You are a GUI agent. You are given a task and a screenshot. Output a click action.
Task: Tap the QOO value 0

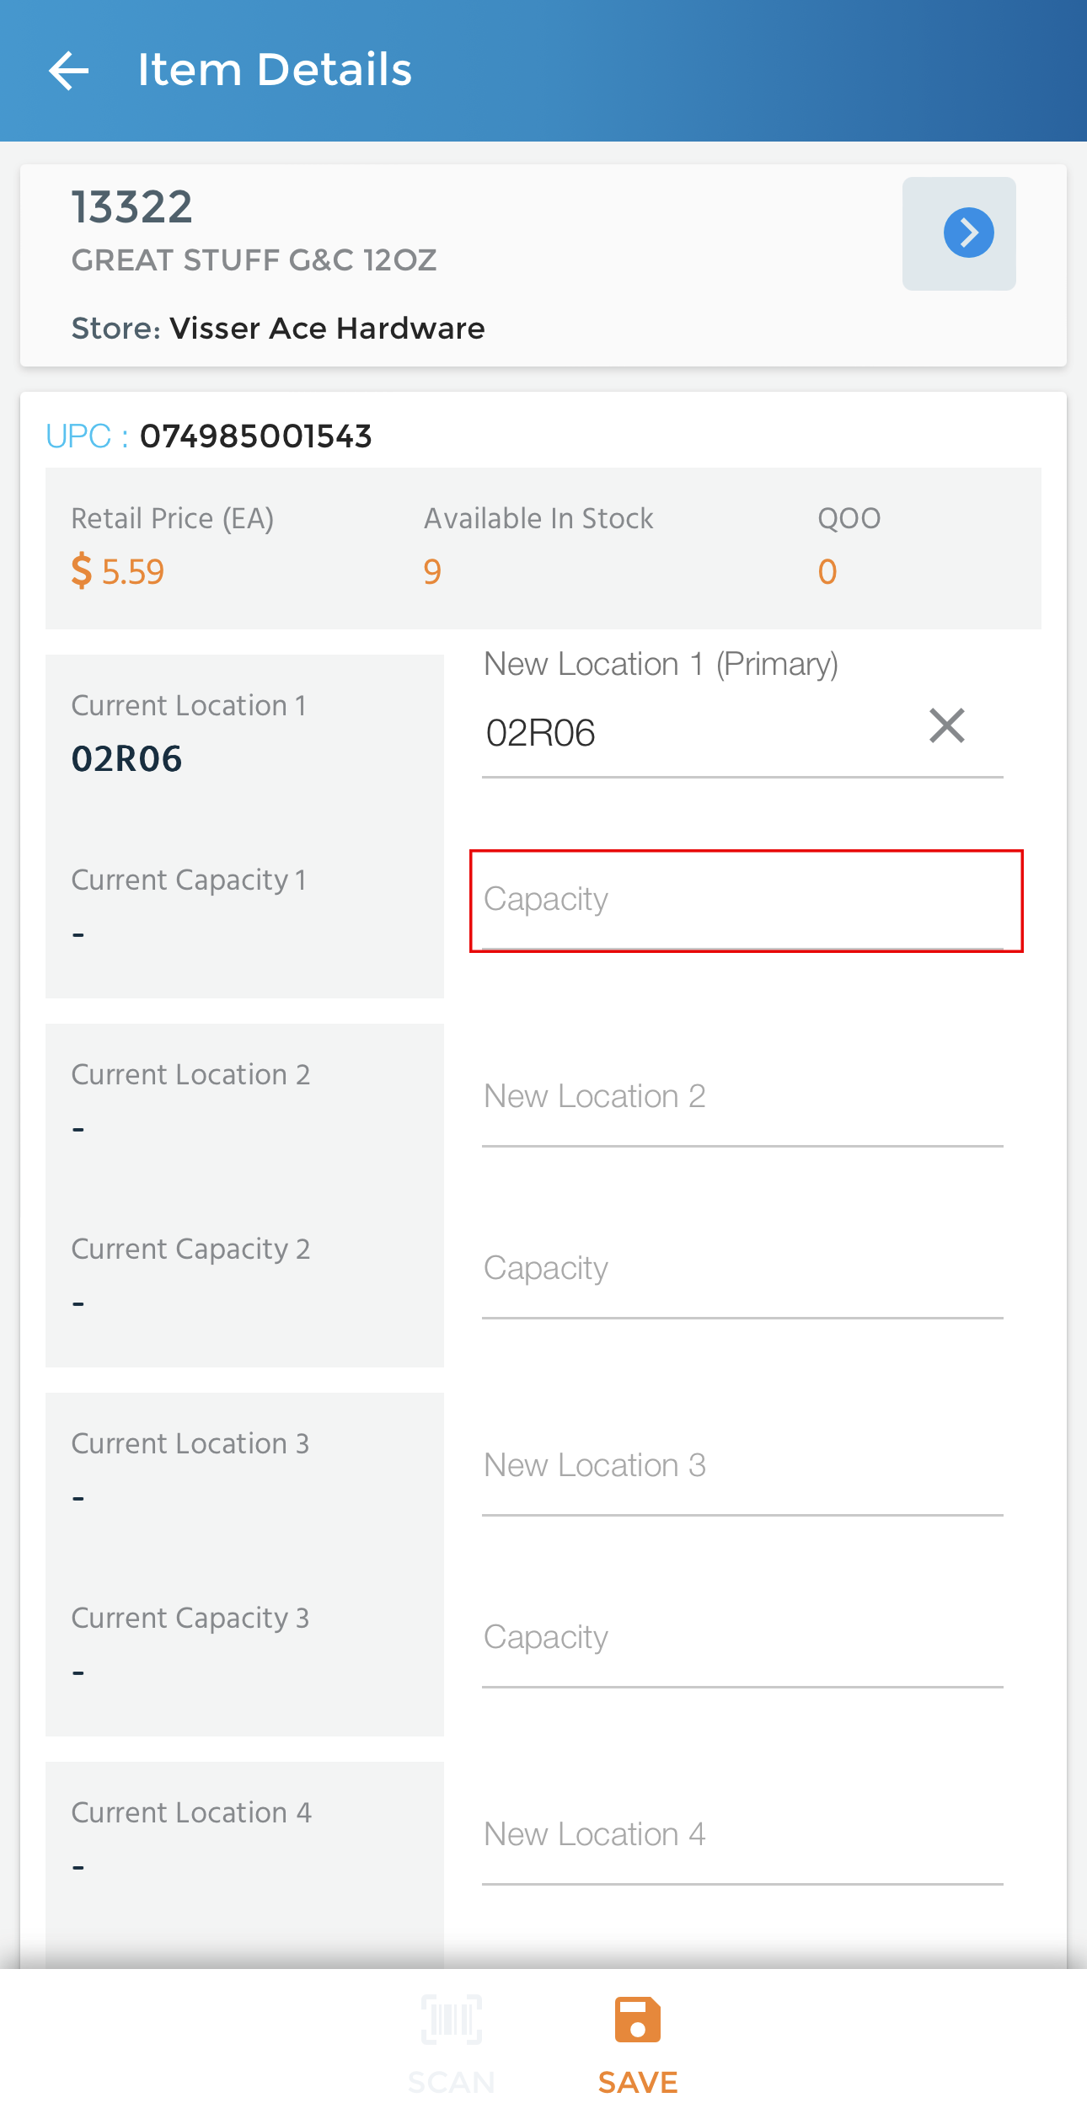coord(827,572)
